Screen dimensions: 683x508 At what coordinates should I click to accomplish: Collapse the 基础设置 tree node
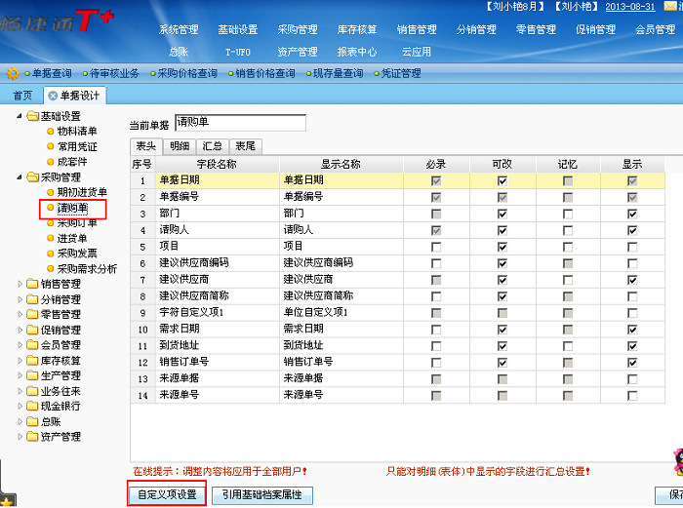(20, 117)
